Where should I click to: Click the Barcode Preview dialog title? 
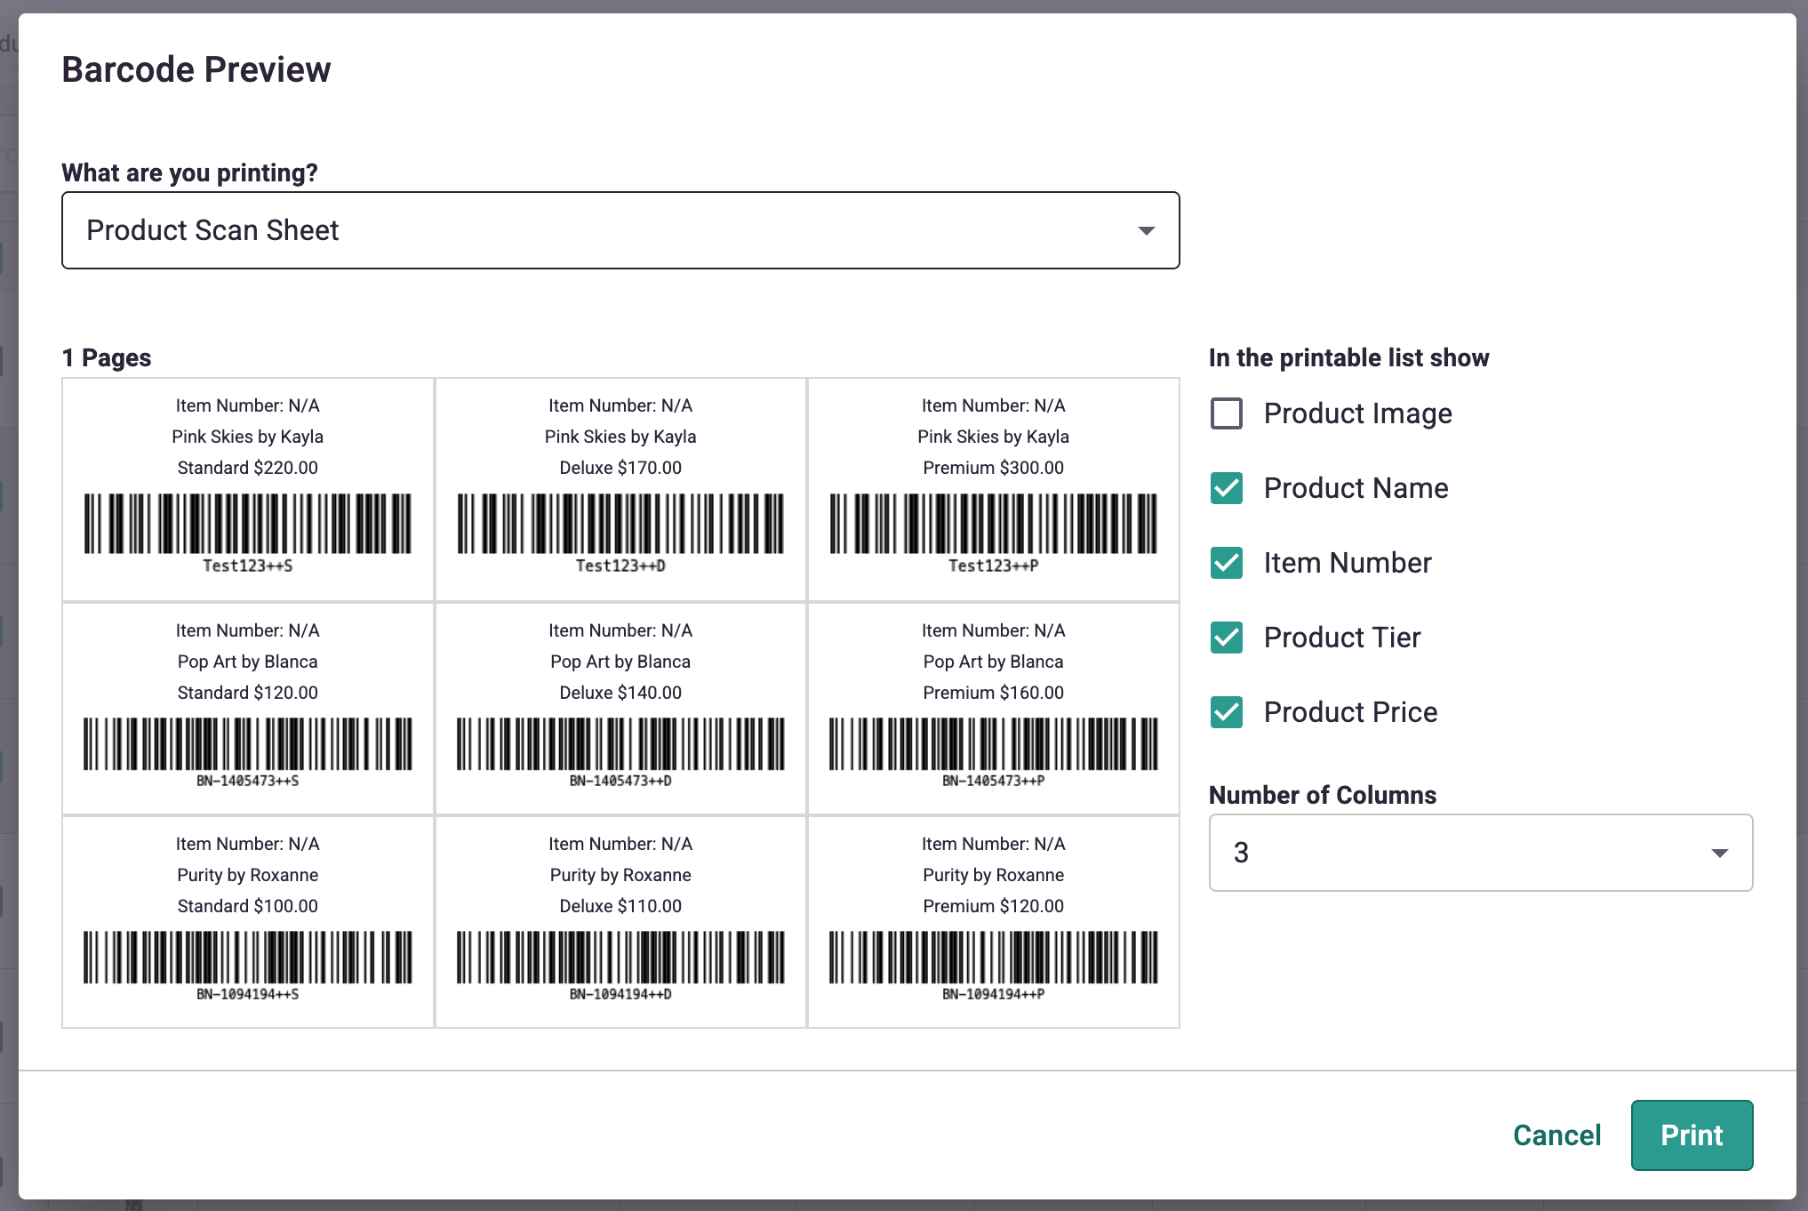pyautogui.click(x=196, y=69)
